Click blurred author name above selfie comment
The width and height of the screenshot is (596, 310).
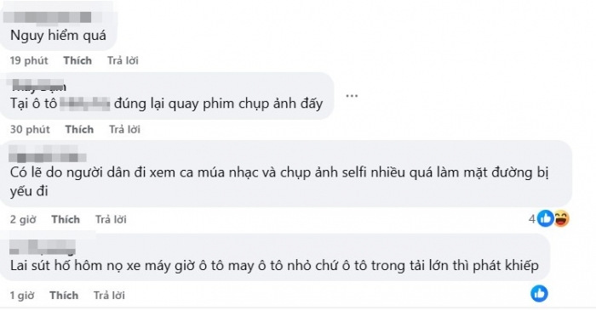48,155
